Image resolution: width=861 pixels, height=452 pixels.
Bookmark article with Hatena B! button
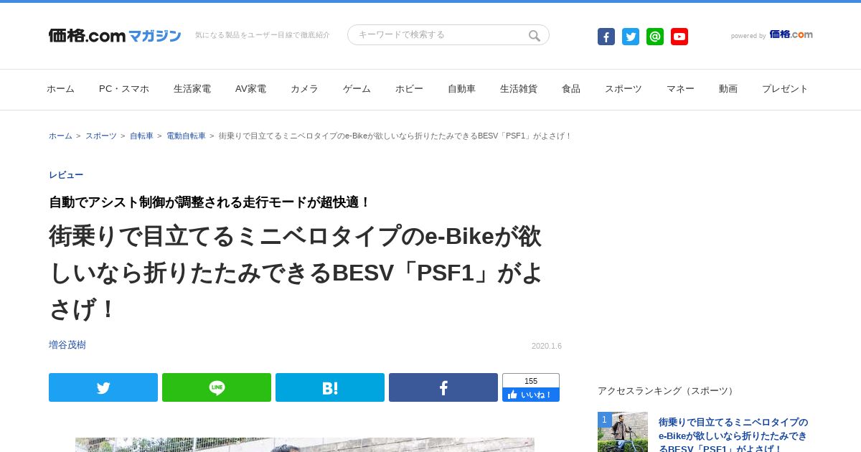tap(330, 387)
